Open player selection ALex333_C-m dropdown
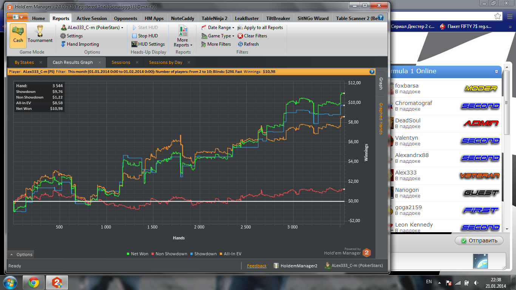516x290 pixels. click(x=92, y=28)
